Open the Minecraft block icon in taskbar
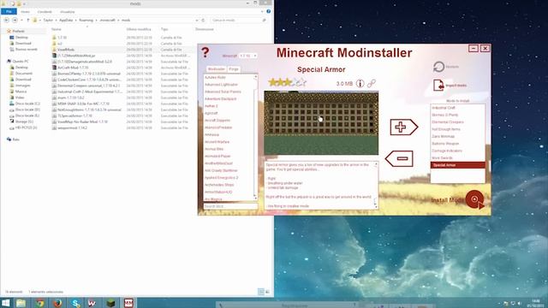This screenshot has width=548, height=308. [110, 303]
